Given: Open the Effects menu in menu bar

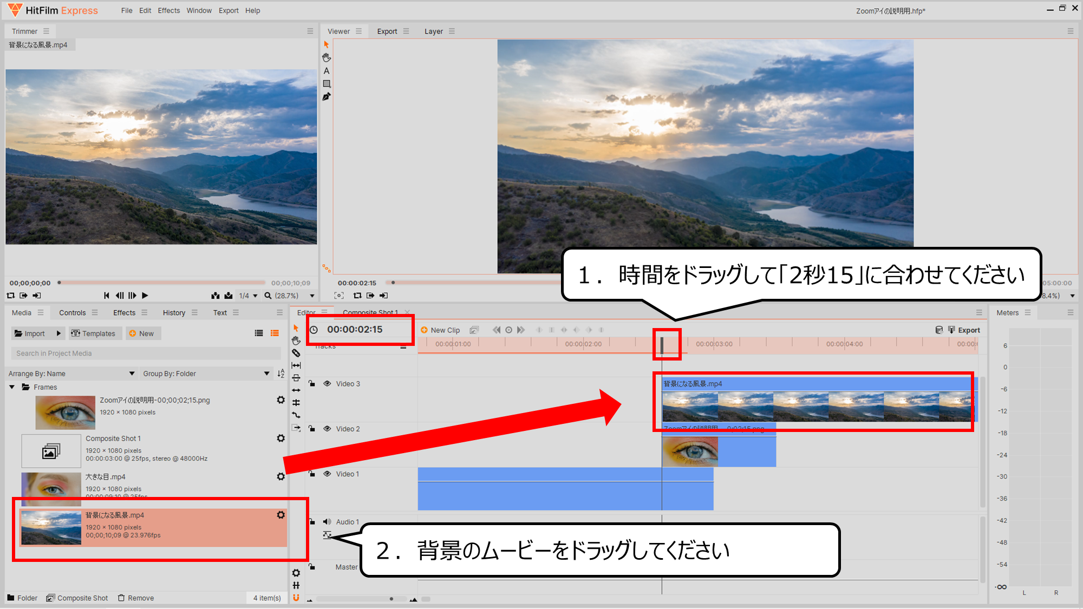Looking at the screenshot, I should (169, 11).
